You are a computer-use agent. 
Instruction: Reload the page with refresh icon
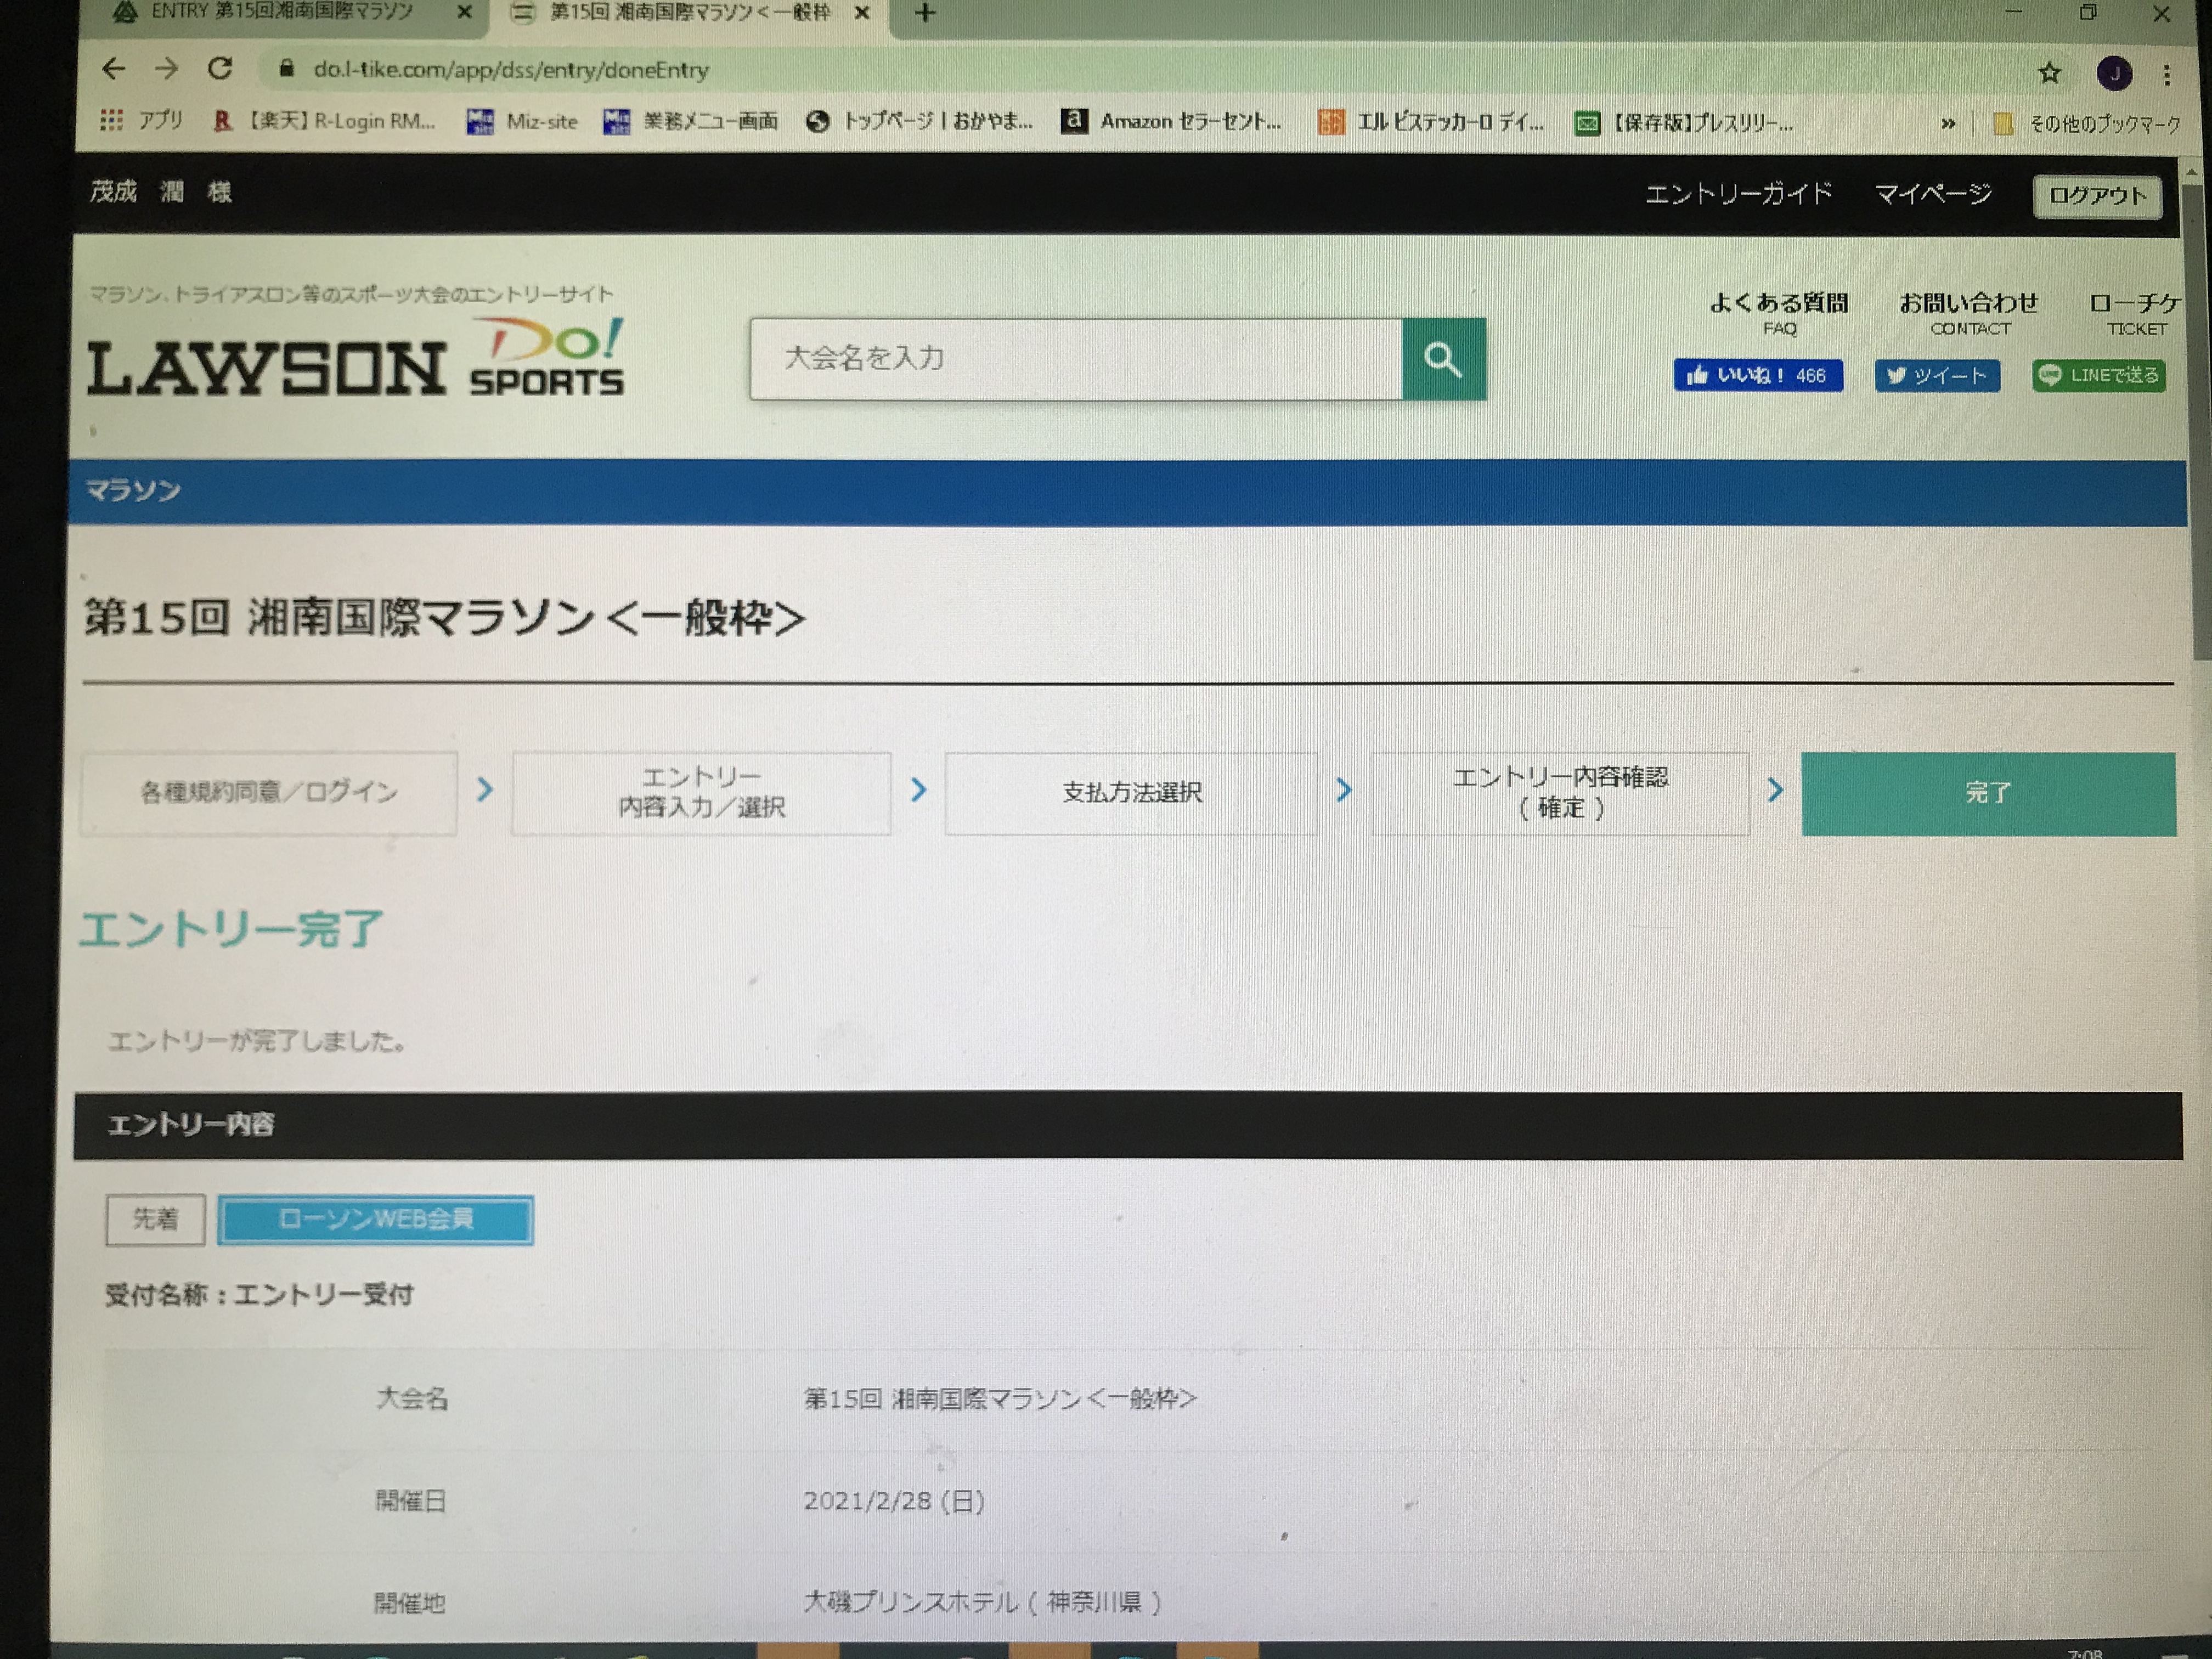pyautogui.click(x=220, y=69)
